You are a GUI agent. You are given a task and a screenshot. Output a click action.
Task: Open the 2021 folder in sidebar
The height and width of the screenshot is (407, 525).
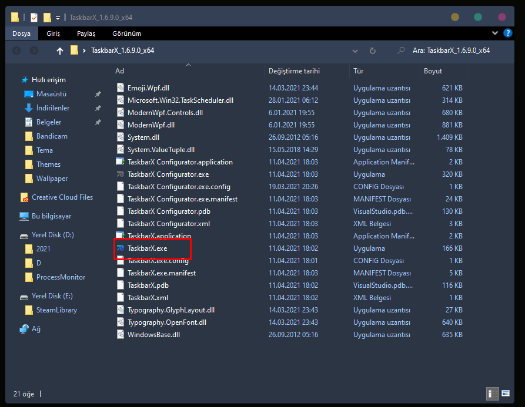click(43, 249)
